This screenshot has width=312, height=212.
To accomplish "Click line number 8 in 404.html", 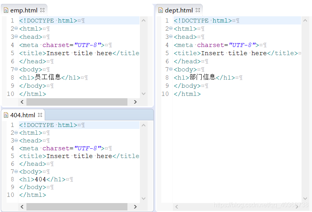I will click(x=12, y=179).
